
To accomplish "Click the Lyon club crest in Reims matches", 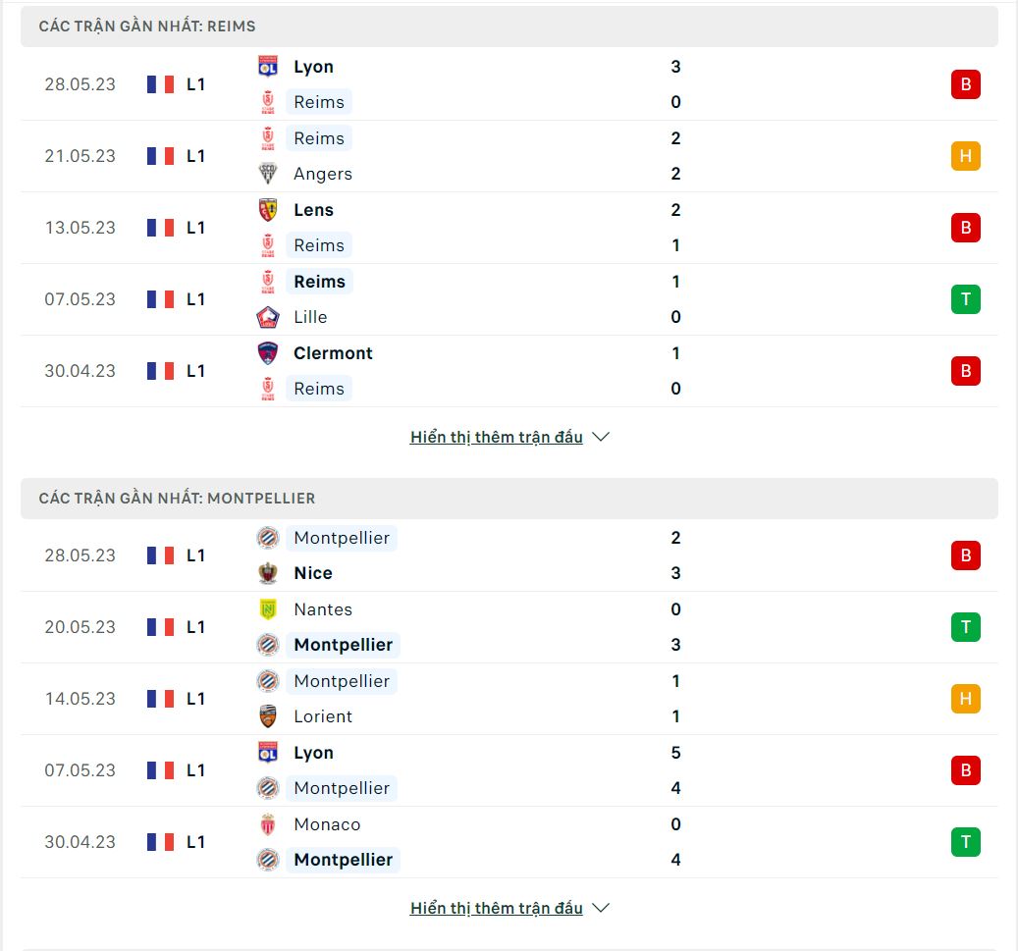I will pyautogui.click(x=267, y=66).
